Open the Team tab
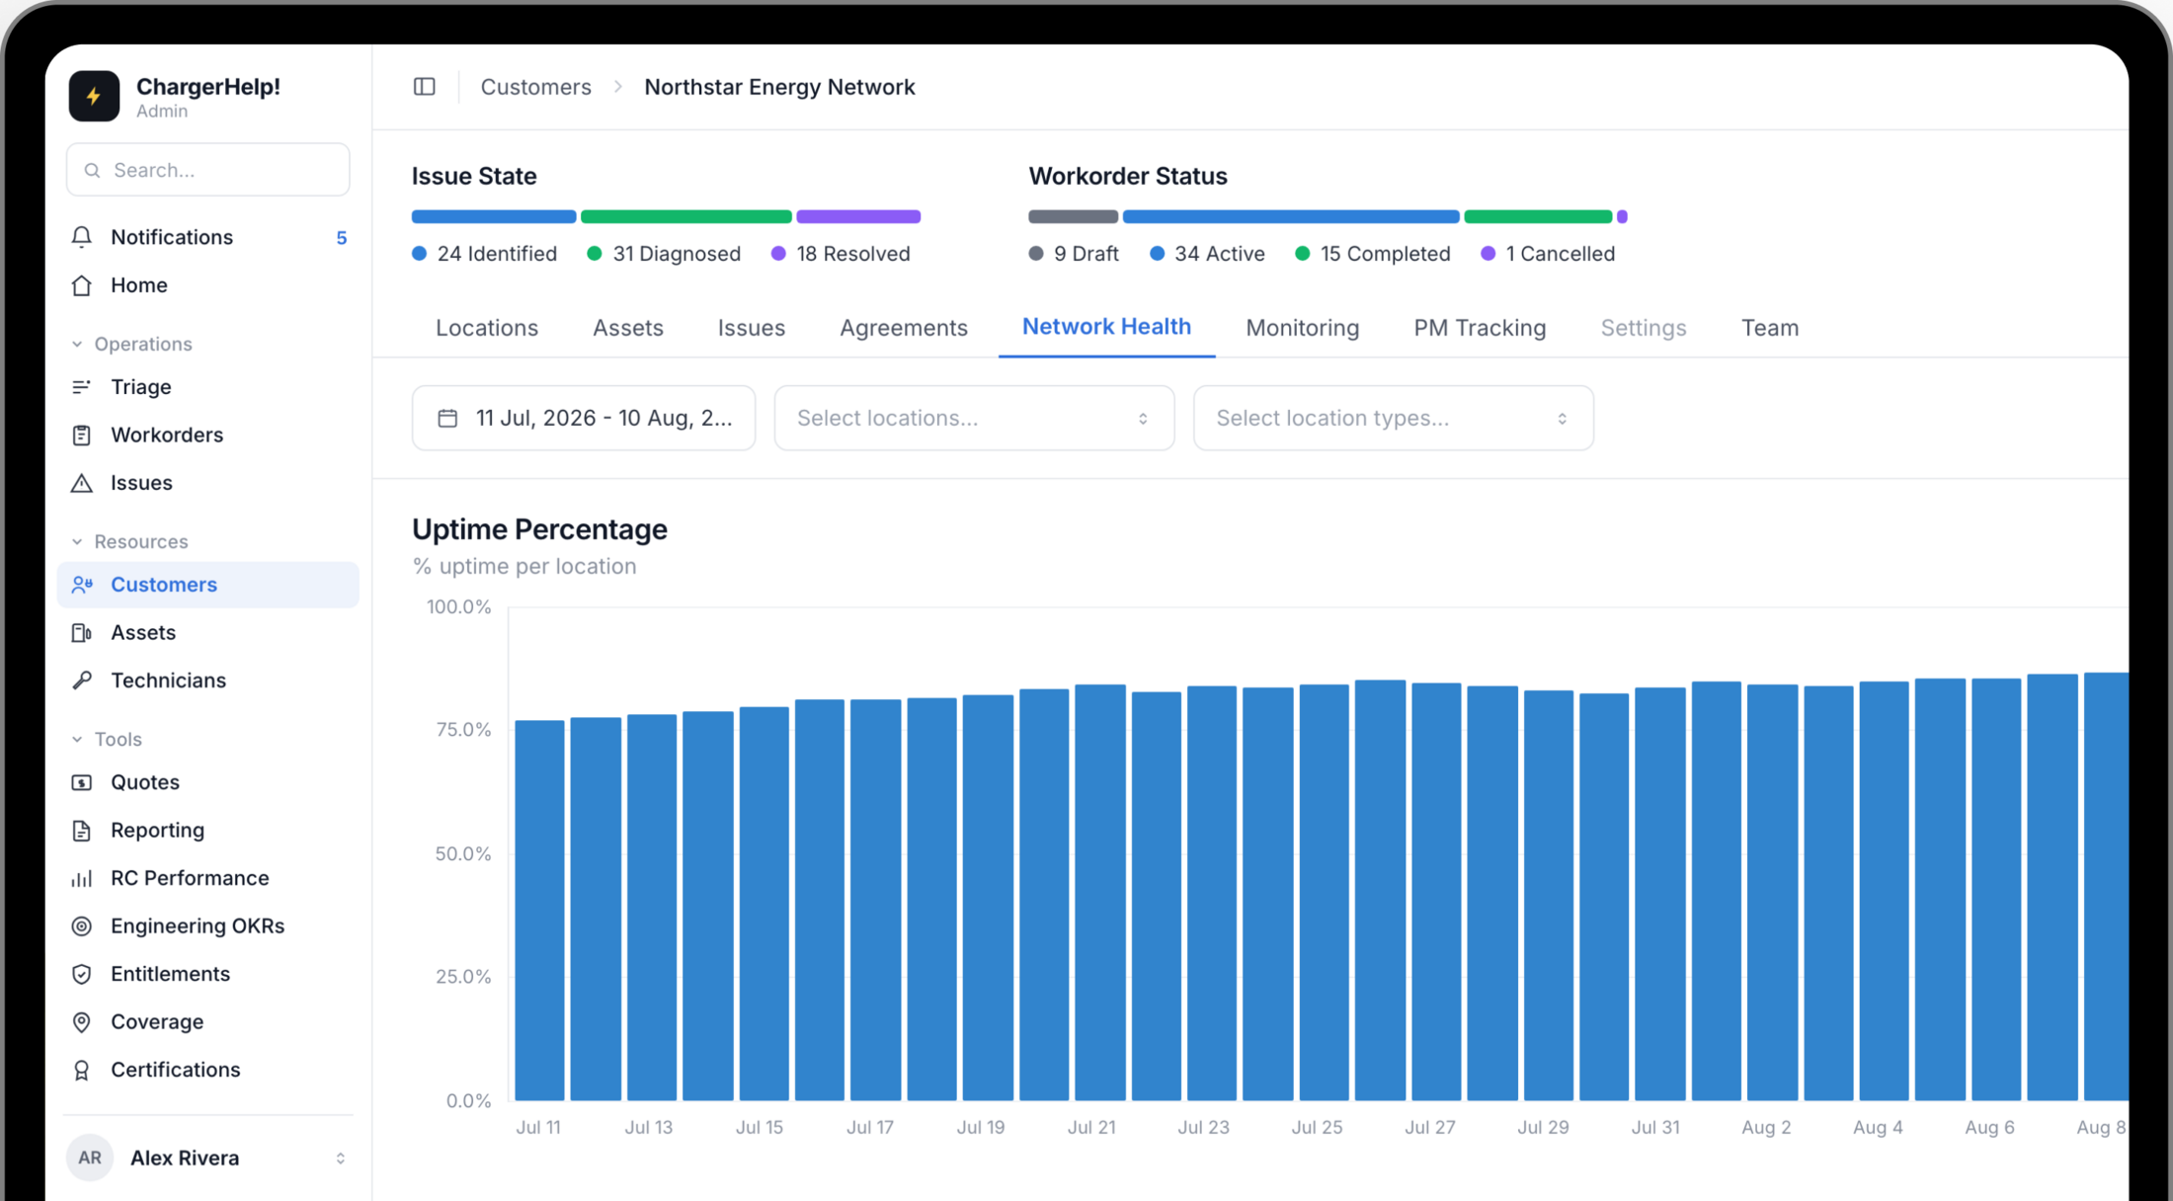 tap(1770, 328)
